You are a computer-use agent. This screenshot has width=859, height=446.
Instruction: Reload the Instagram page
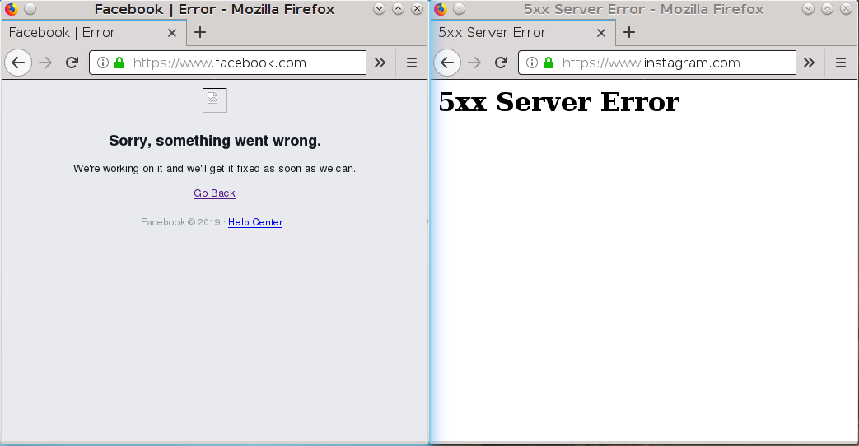click(x=501, y=63)
